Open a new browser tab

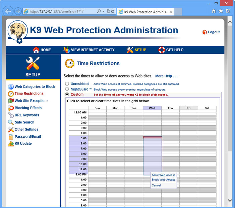click(178, 12)
